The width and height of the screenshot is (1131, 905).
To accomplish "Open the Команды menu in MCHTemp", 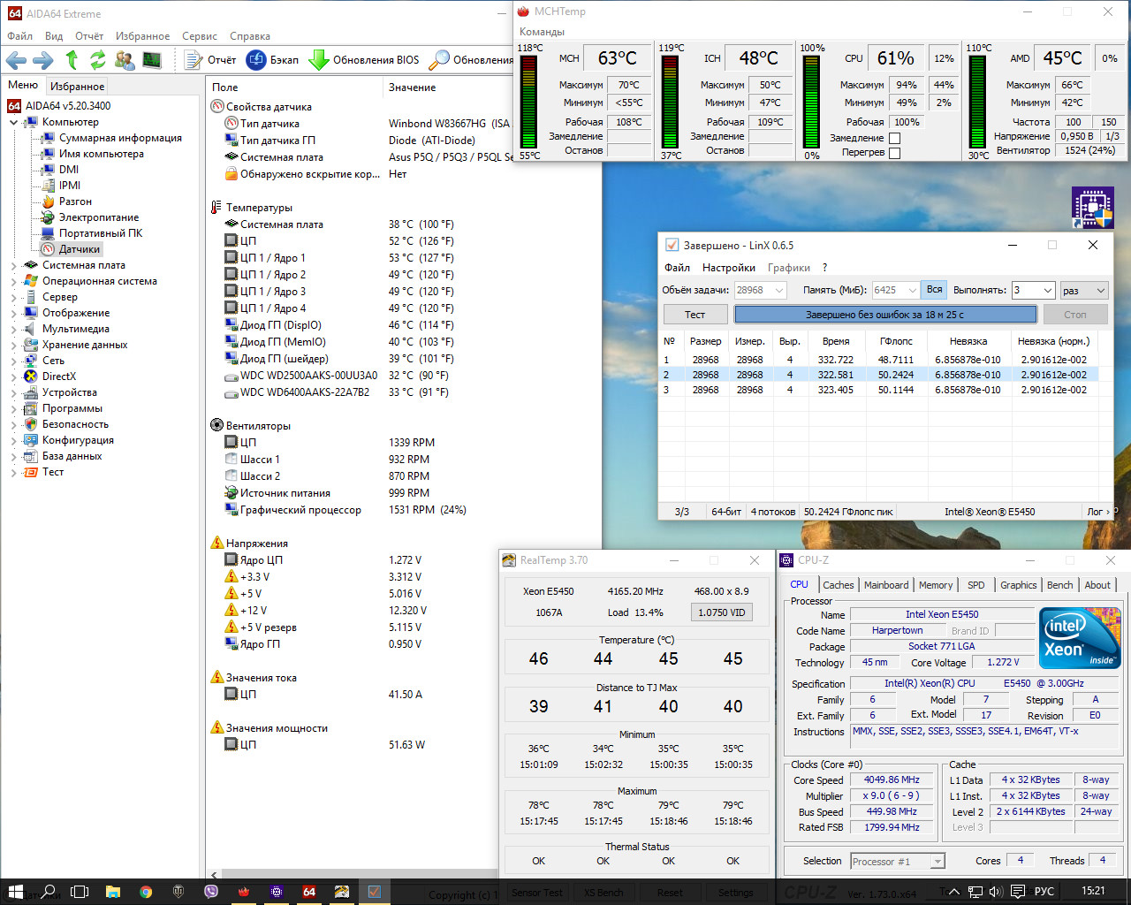I will click(542, 32).
